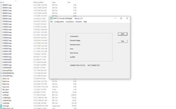The width and height of the screenshot is (176, 109).
Task: Select the winmega application icon
Action: pyautogui.click(x=1, y=106)
